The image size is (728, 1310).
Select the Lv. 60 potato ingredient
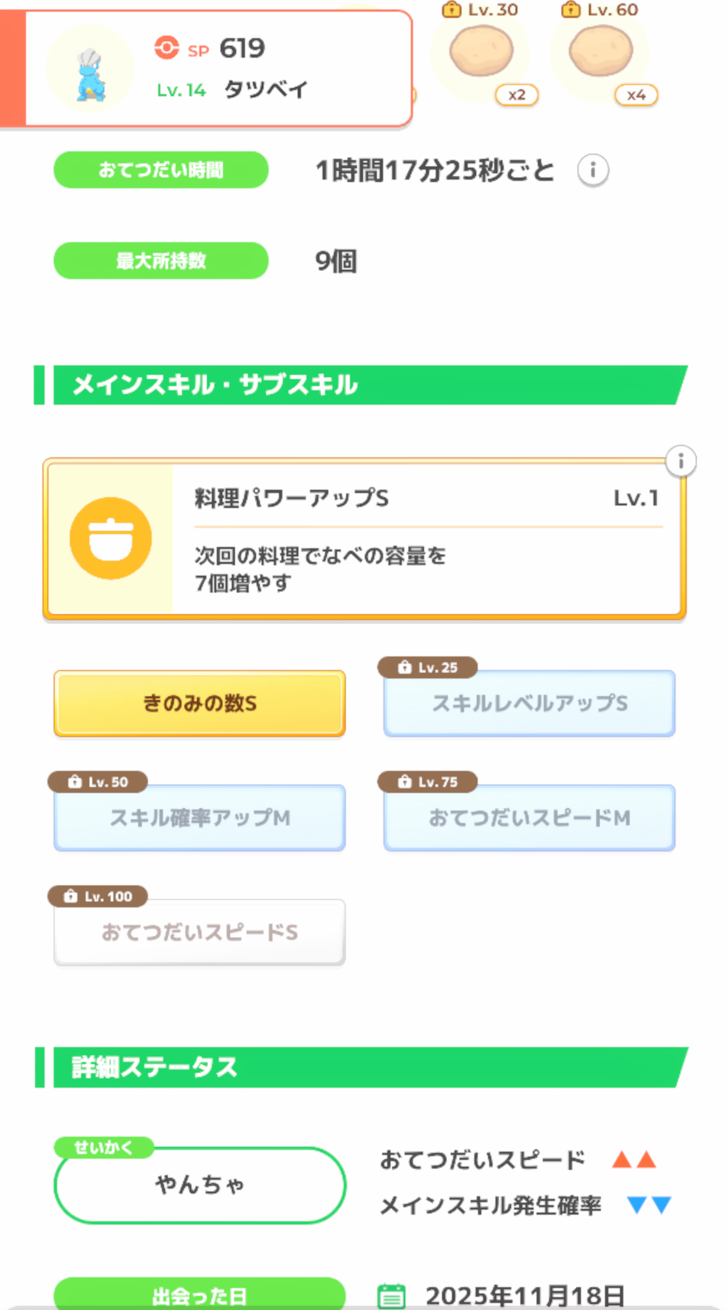click(x=600, y=51)
